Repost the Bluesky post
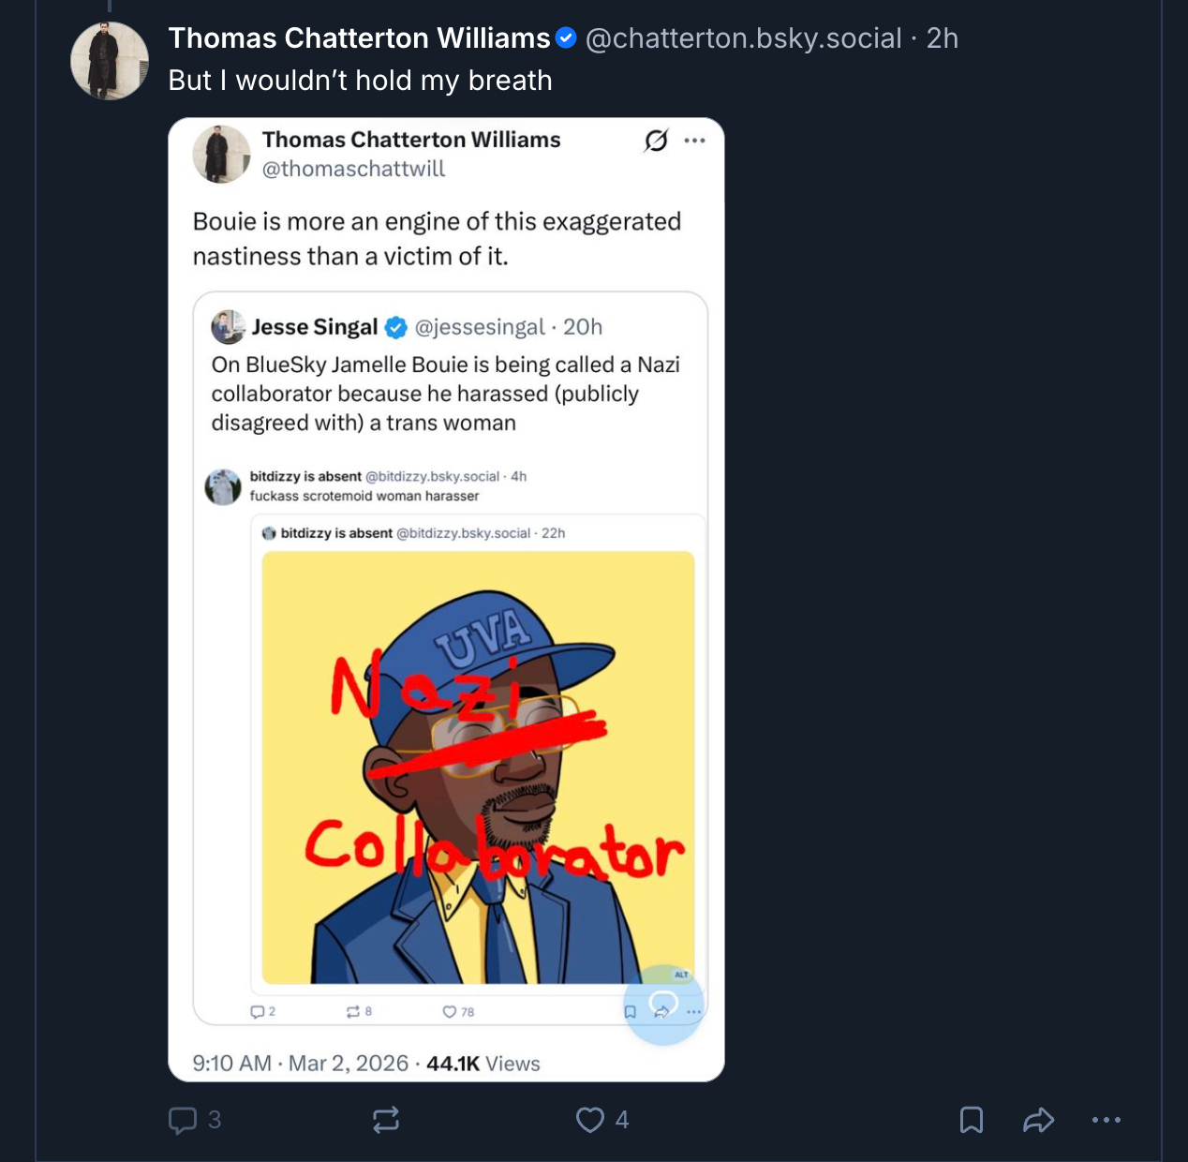The height and width of the screenshot is (1162, 1188). (x=386, y=1120)
